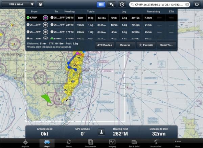Image resolution: width=203 pixels, height=148 pixels.
Task: Tap the direct-to arrow in the 224°M row
Action: pos(45,25)
